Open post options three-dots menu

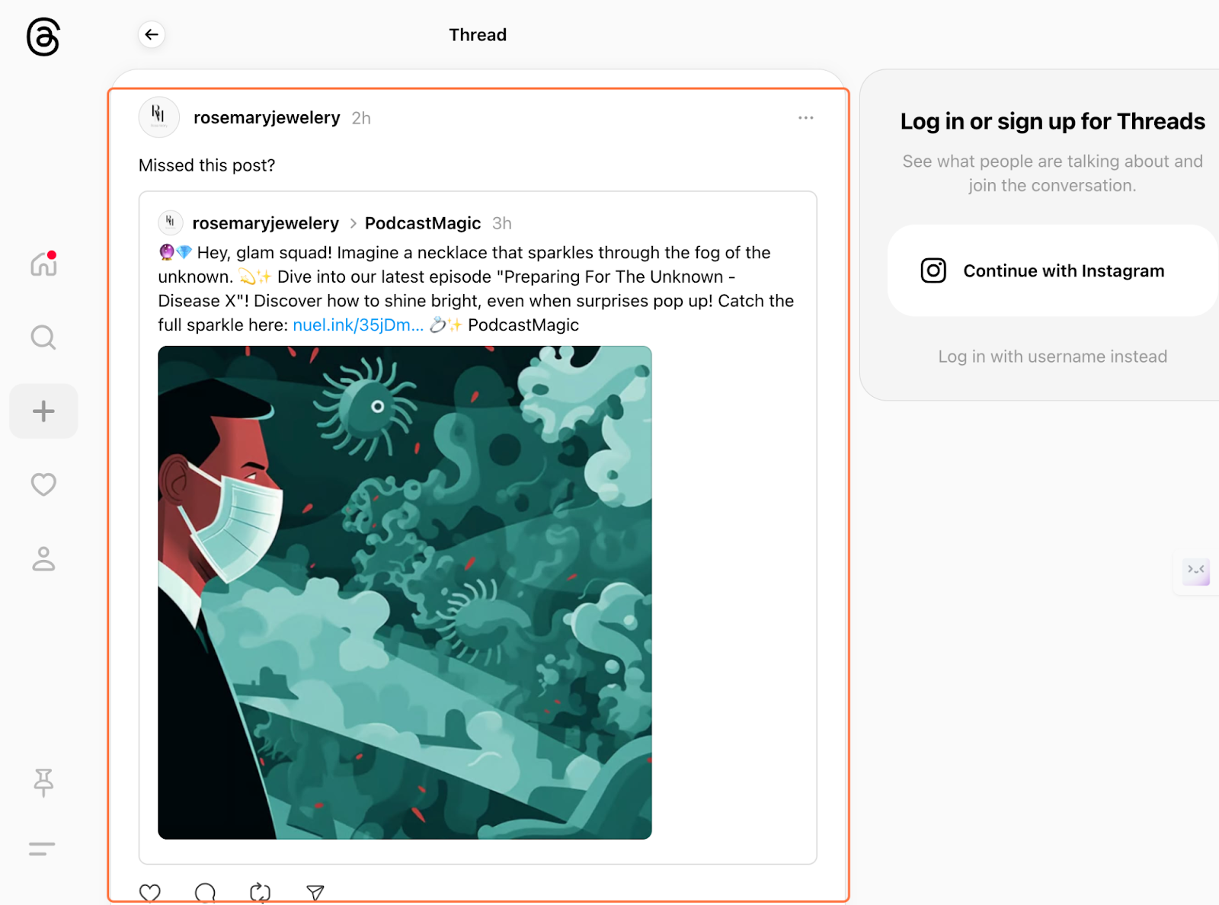point(806,118)
